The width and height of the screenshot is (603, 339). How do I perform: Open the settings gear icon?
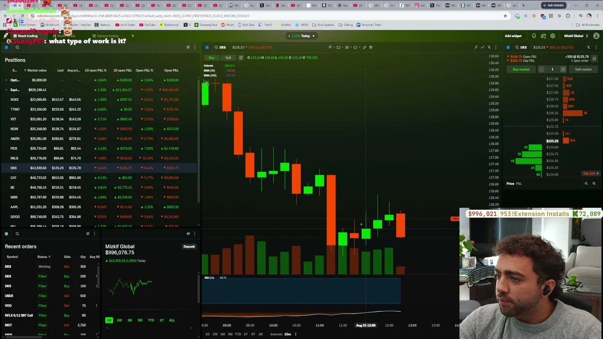553,36
